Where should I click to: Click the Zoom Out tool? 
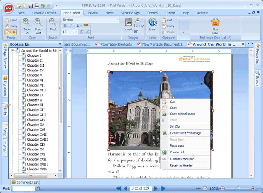point(38,26)
